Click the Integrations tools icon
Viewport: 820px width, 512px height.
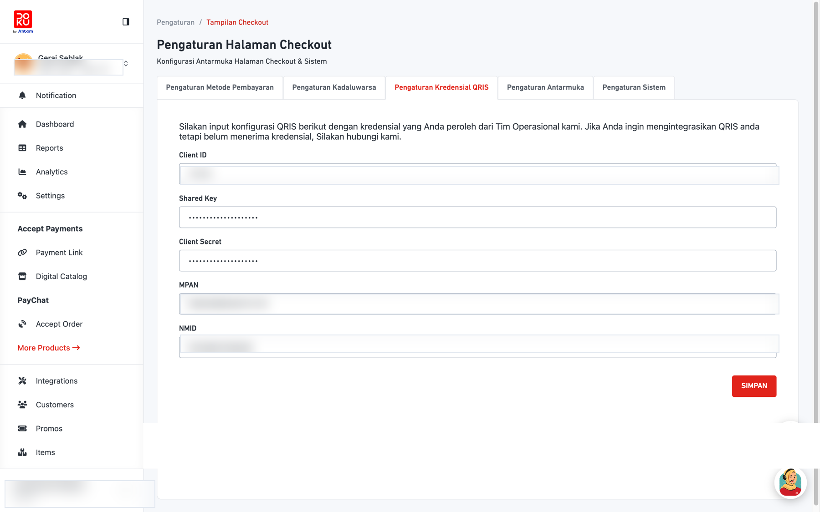22,380
